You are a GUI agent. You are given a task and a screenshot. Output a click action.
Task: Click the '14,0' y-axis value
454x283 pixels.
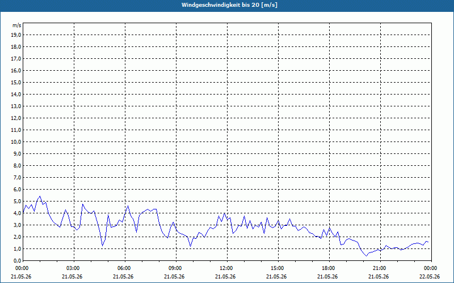[x=16, y=94]
